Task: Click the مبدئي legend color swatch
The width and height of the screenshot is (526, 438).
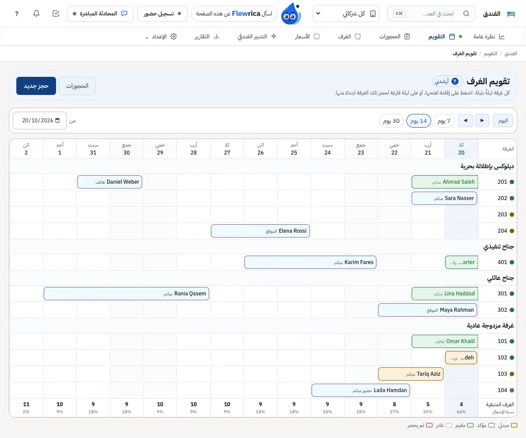Action: tap(514, 425)
